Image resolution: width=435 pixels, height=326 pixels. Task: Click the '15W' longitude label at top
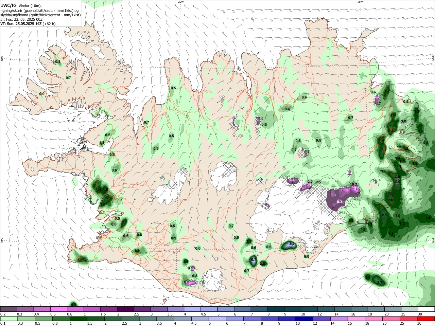pyautogui.click(x=360, y=2)
